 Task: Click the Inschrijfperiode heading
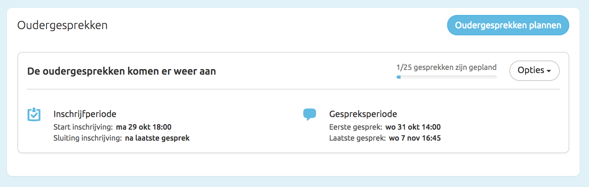85,114
